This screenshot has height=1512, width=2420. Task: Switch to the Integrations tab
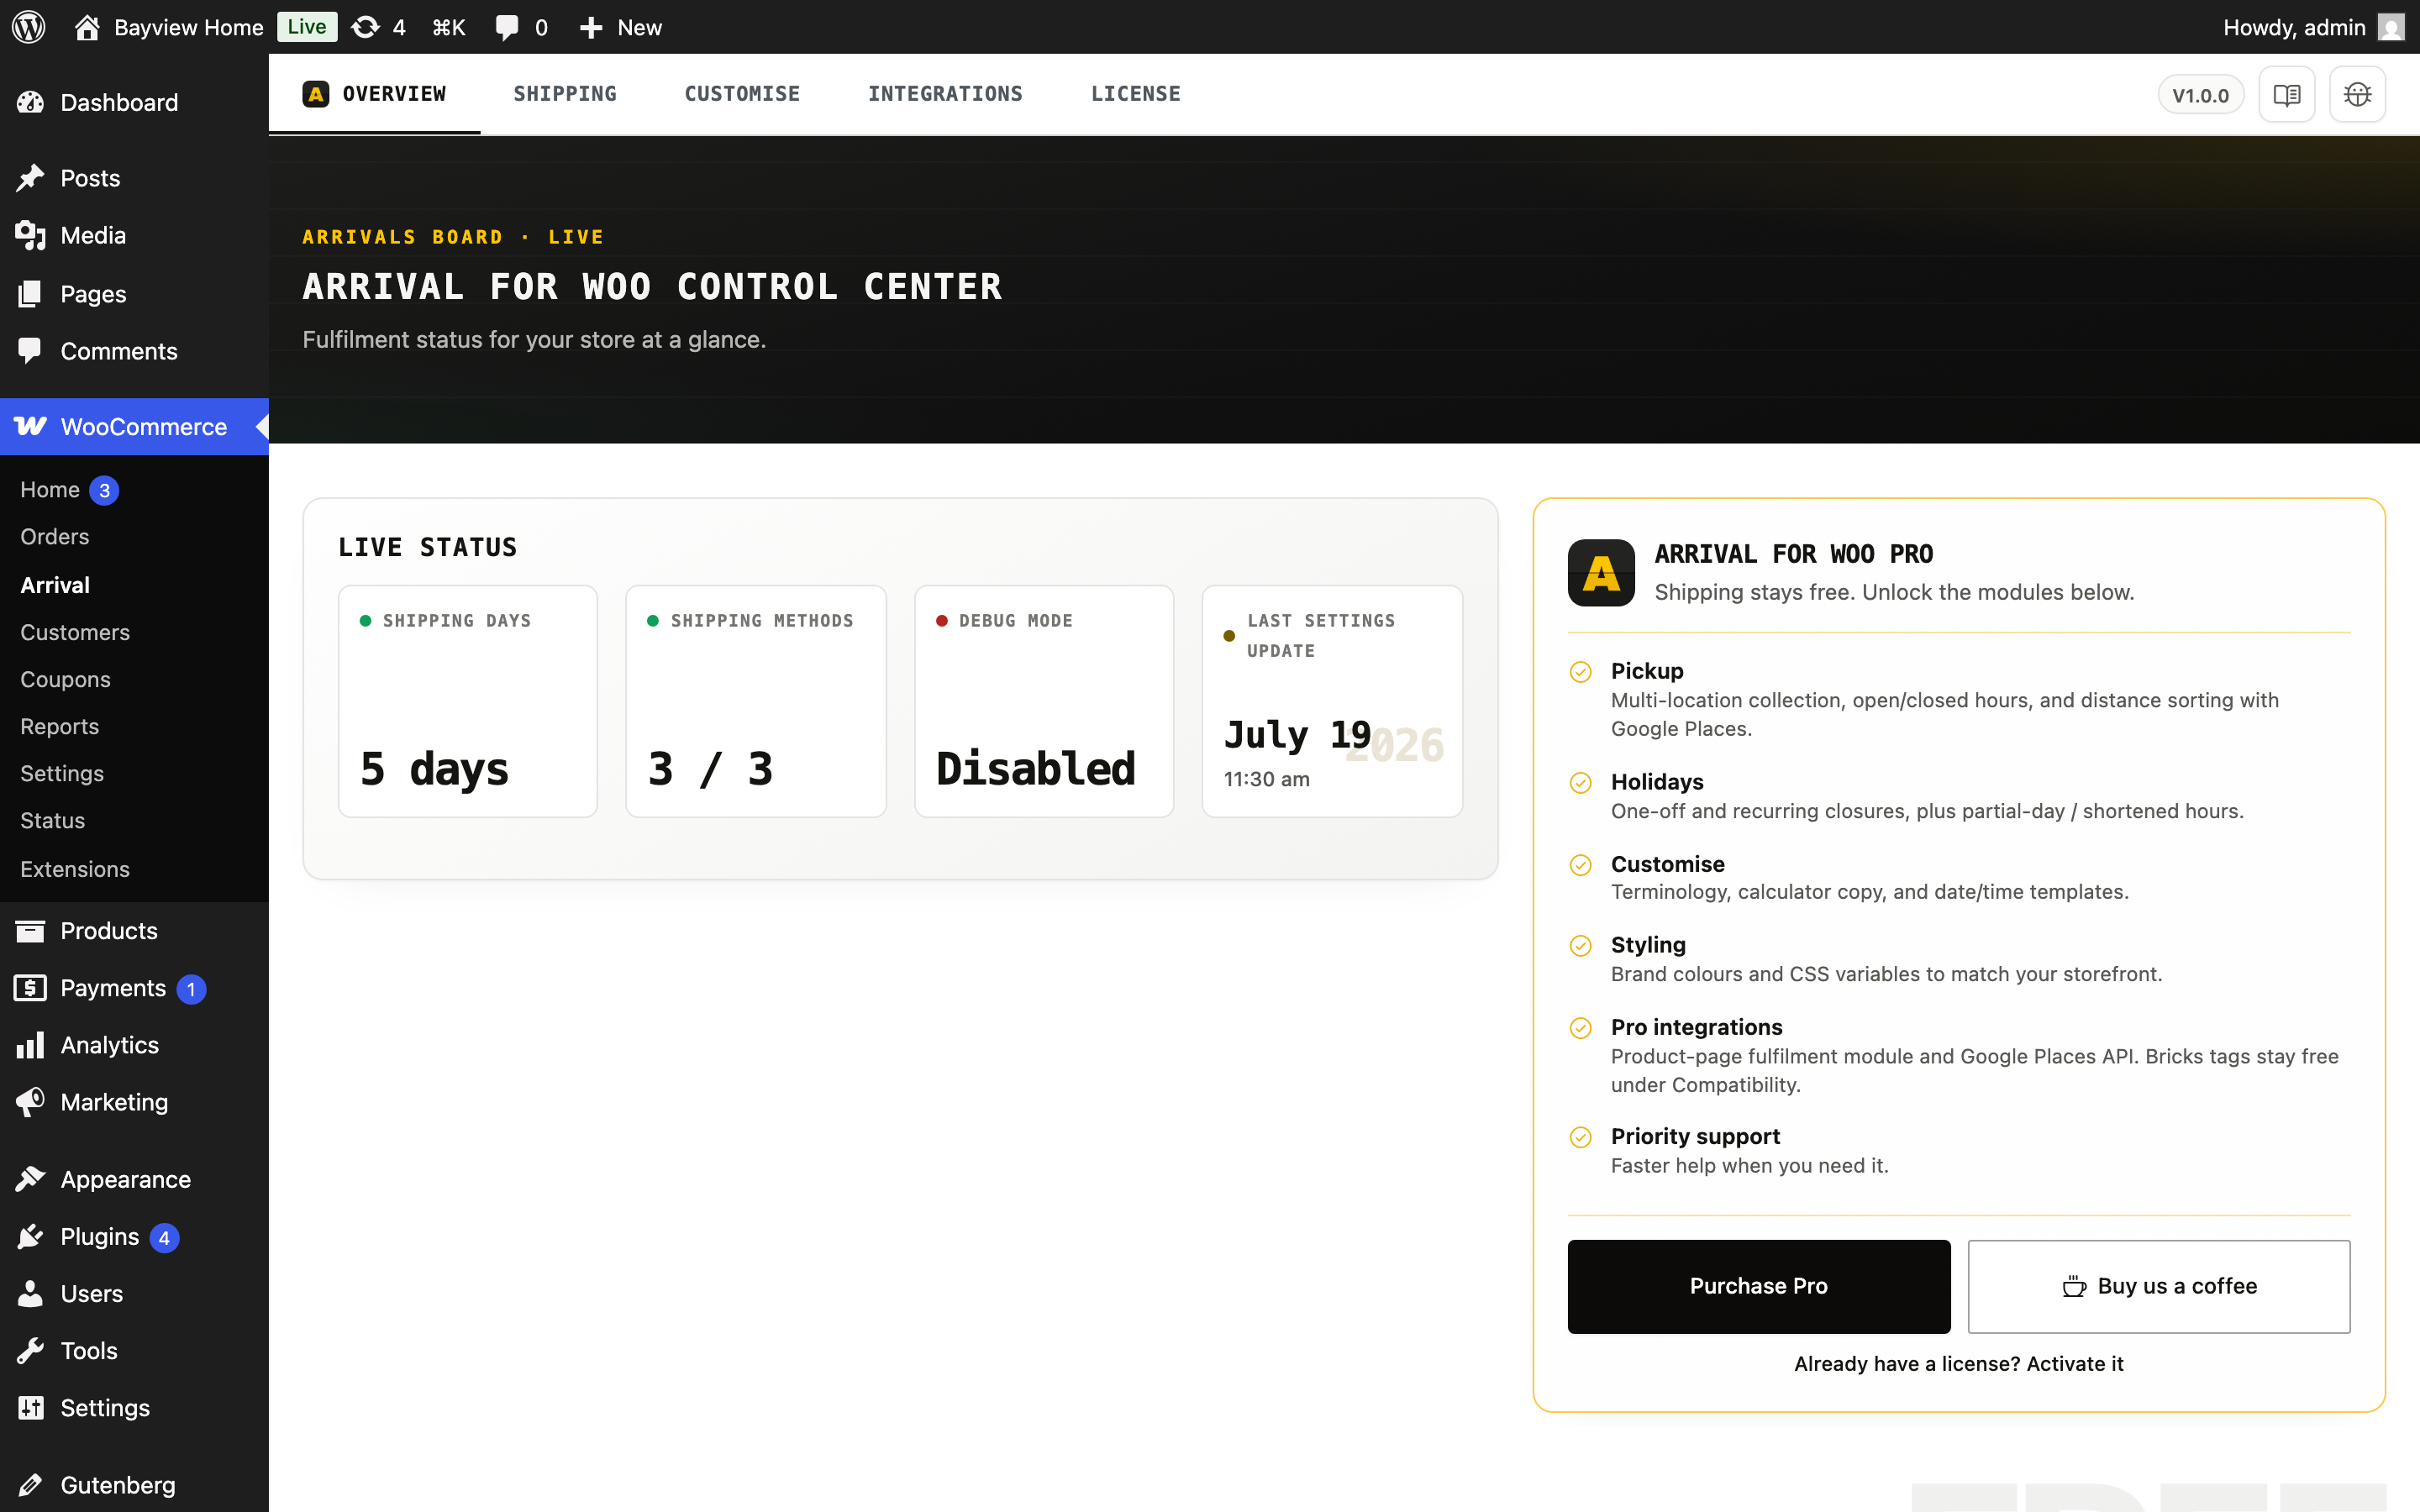coord(945,94)
